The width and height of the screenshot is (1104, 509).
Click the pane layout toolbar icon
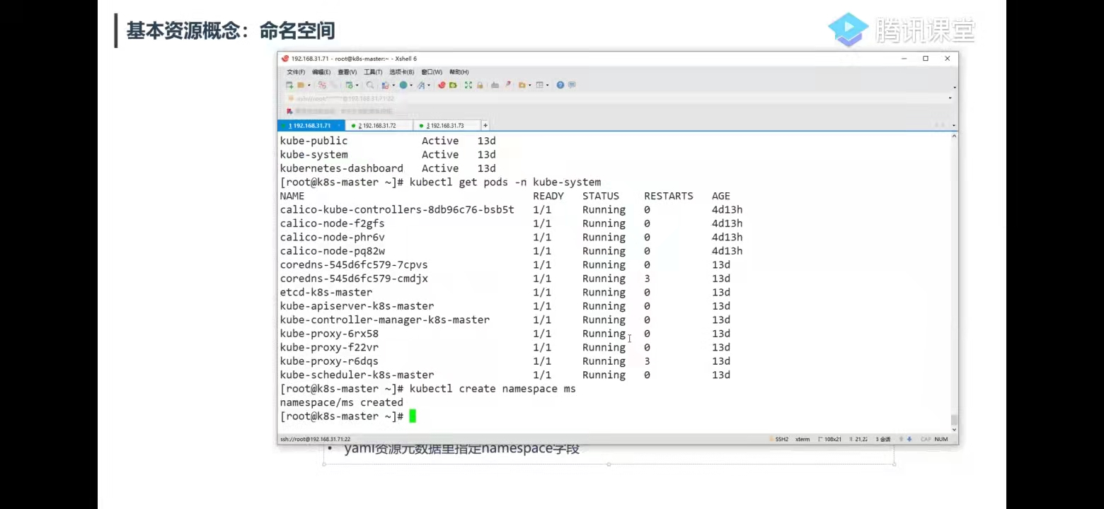[539, 85]
